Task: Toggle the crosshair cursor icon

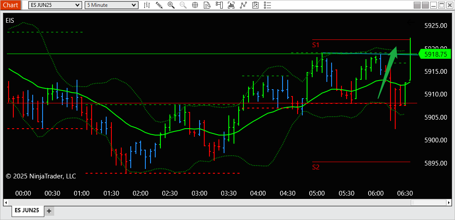Action: (x=195, y=5)
